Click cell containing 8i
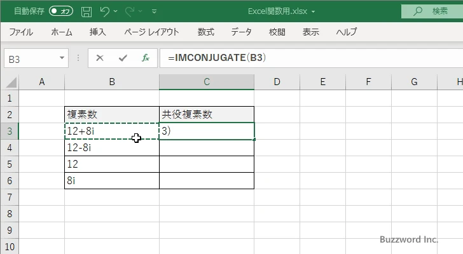 coord(112,180)
